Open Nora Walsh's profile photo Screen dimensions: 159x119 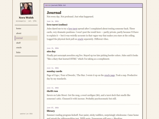click(26, 9)
